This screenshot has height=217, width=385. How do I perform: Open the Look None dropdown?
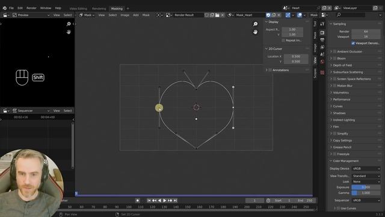tap(366, 181)
